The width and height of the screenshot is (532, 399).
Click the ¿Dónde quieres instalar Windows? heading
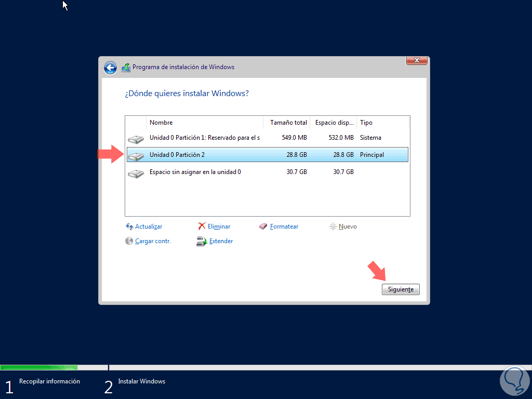(x=187, y=94)
